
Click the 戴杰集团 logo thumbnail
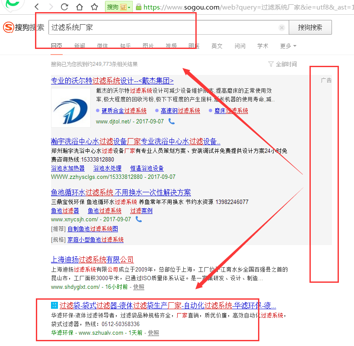pyautogui.click(x=71, y=108)
